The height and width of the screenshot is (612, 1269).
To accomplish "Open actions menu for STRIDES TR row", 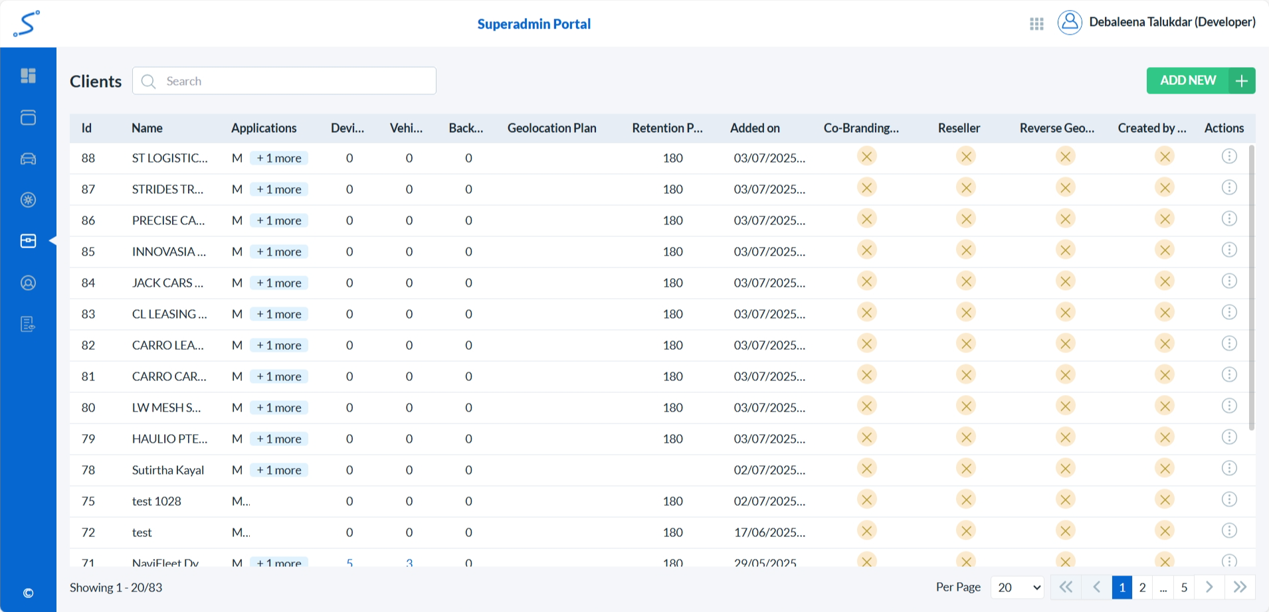I will pos(1229,187).
